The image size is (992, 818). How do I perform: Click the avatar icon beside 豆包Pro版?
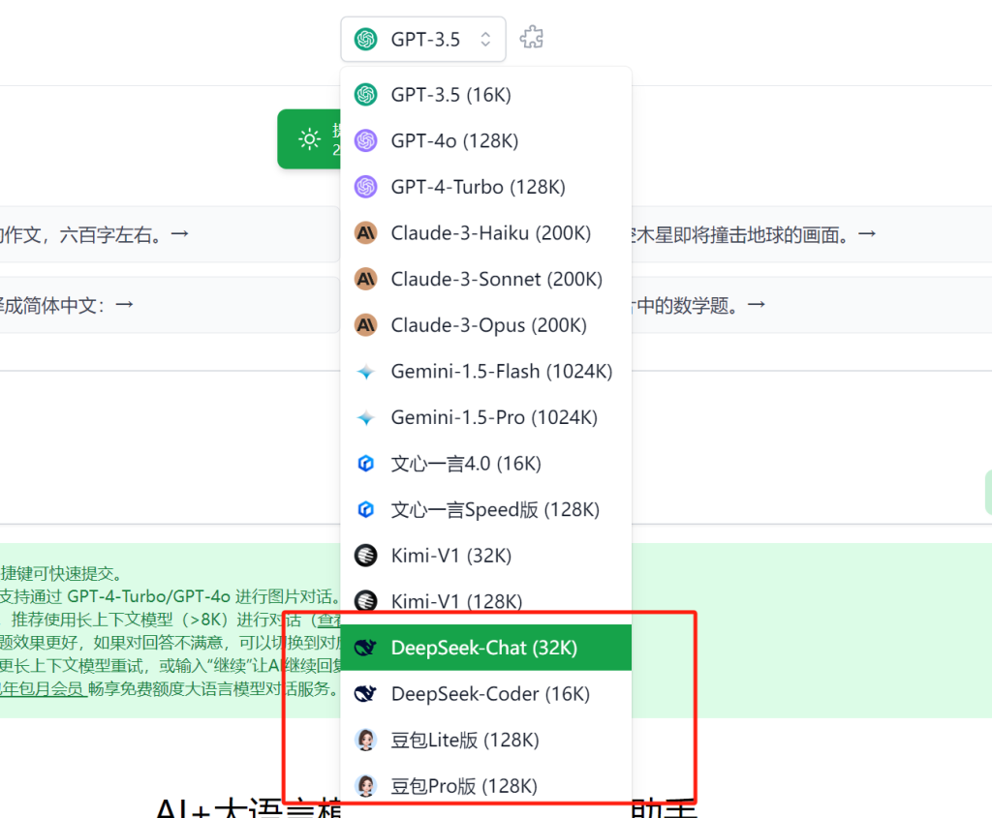point(365,786)
